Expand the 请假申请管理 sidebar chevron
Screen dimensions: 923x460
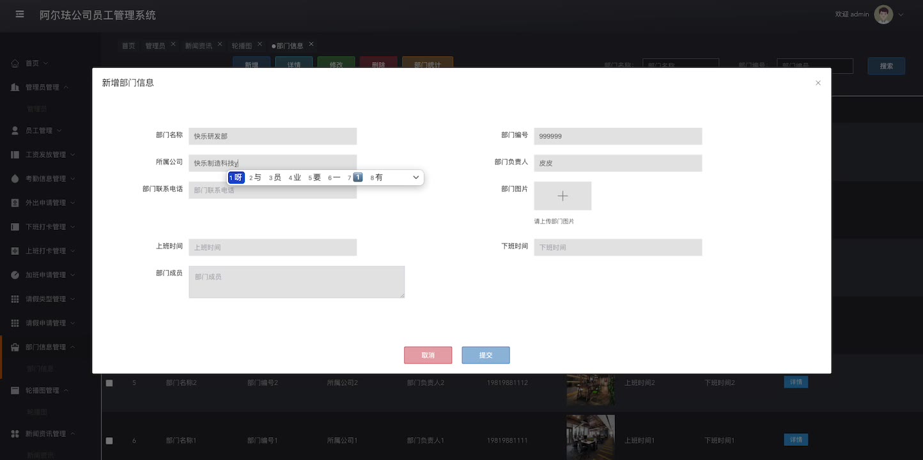click(73, 323)
